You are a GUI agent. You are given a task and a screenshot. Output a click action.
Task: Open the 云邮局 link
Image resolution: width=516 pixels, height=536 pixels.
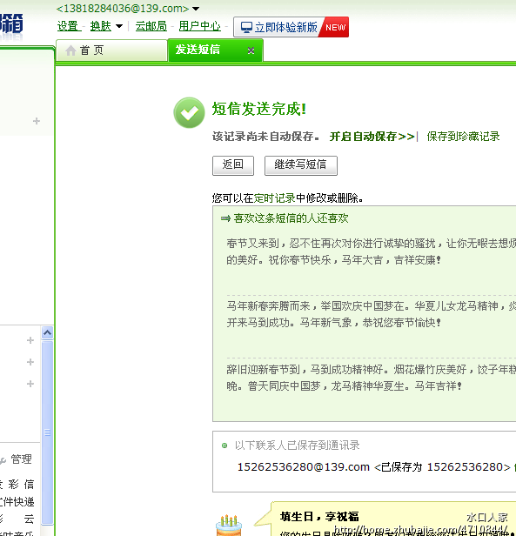[151, 26]
